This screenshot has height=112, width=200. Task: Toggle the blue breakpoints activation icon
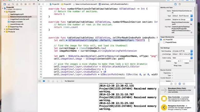pyautogui.click(x=44, y=81)
